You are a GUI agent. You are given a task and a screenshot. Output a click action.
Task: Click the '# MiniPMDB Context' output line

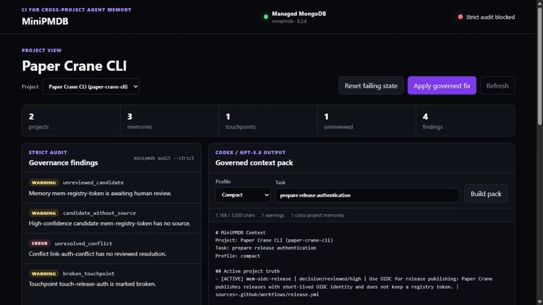[x=241, y=233]
